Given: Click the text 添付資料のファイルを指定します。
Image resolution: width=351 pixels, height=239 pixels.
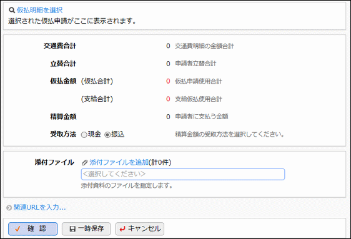Looking at the screenshot, I should (127, 185).
